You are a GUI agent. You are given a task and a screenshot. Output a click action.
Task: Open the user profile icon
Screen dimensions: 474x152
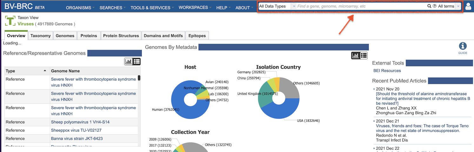coord(468,6)
